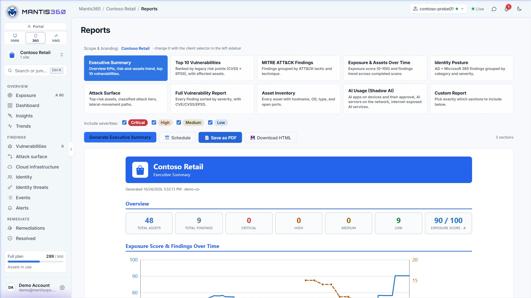Image resolution: width=531 pixels, height=298 pixels.
Task: Open Cloud infrastructure page
Action: pos(36,167)
